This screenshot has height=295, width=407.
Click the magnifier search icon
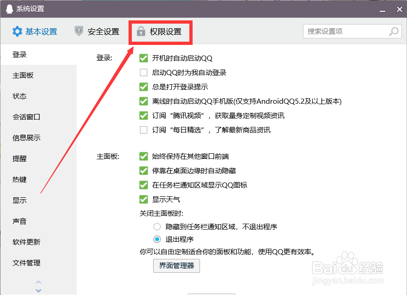(x=394, y=31)
